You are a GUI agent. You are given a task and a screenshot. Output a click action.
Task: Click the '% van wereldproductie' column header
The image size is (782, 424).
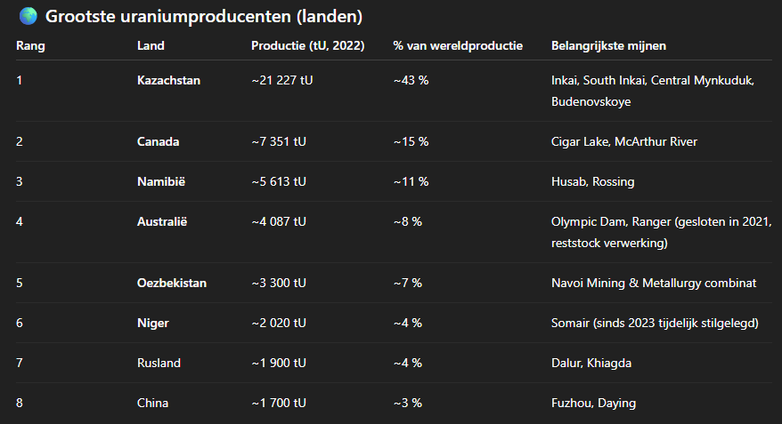(458, 46)
